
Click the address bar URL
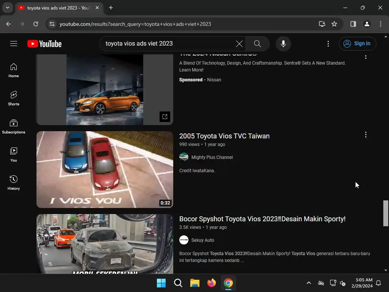[135, 24]
